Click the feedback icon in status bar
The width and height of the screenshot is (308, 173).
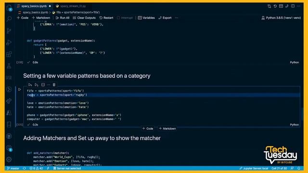(x=292, y=168)
